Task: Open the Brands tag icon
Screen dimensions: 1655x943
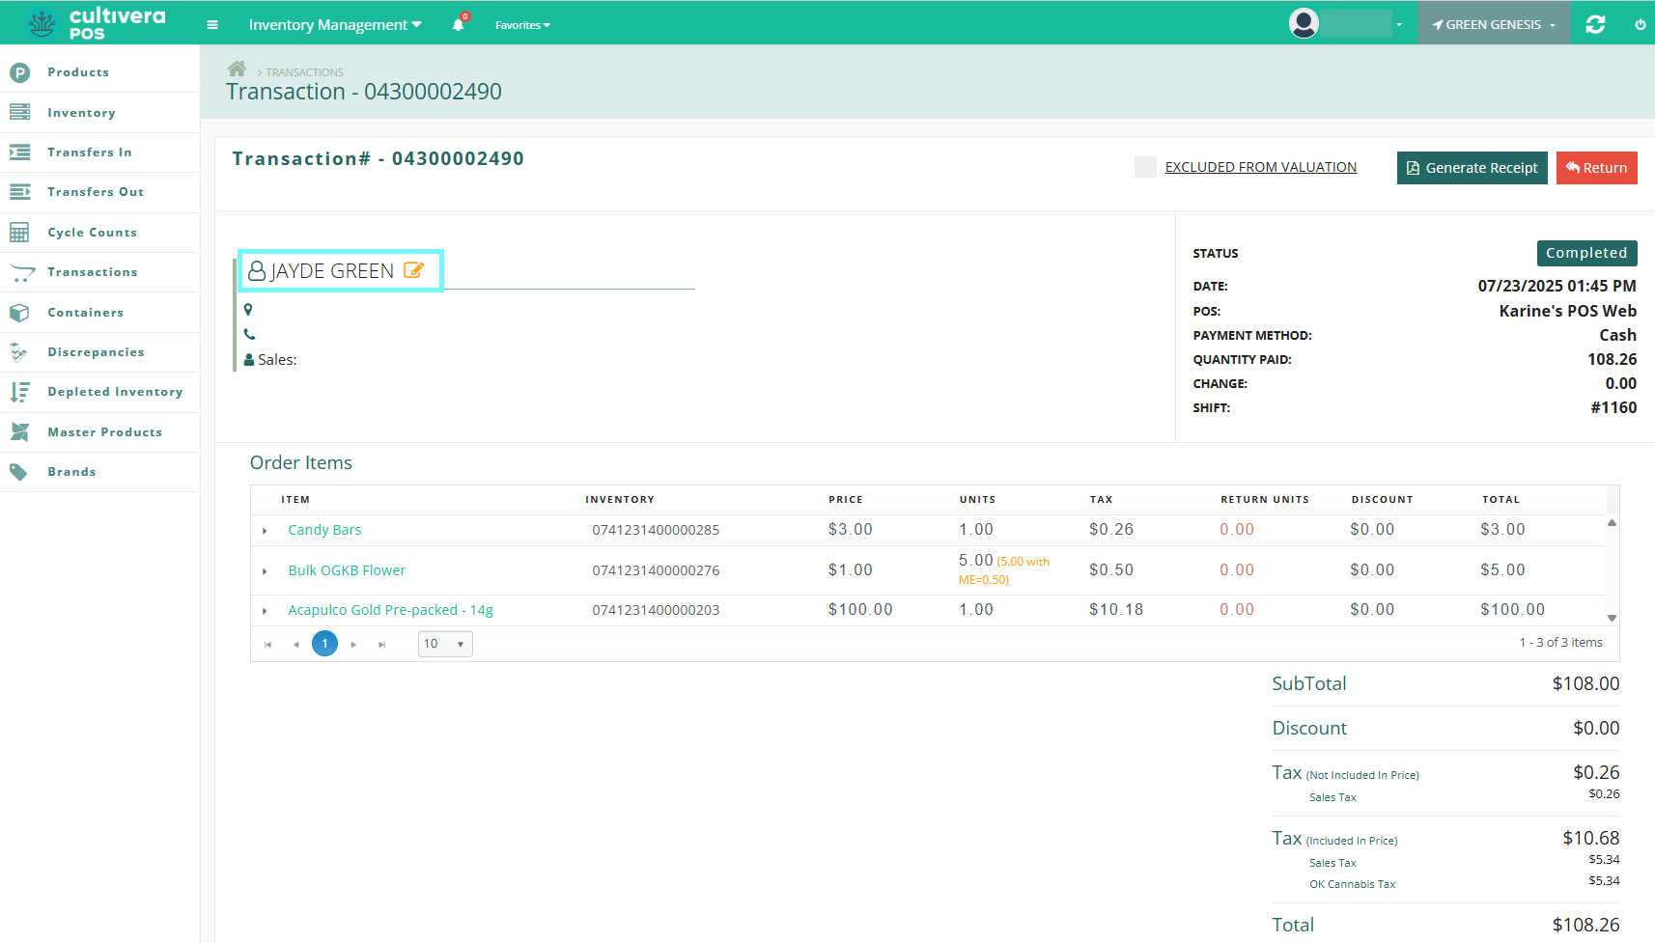Action: click(x=19, y=472)
